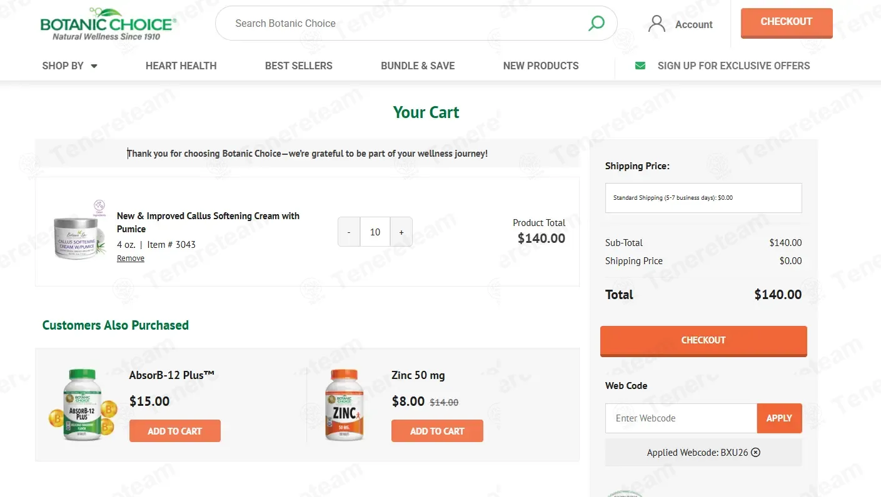Viewport: 881px width, 497px height.
Task: Focus the quantity field showing 10
Action: pos(375,232)
